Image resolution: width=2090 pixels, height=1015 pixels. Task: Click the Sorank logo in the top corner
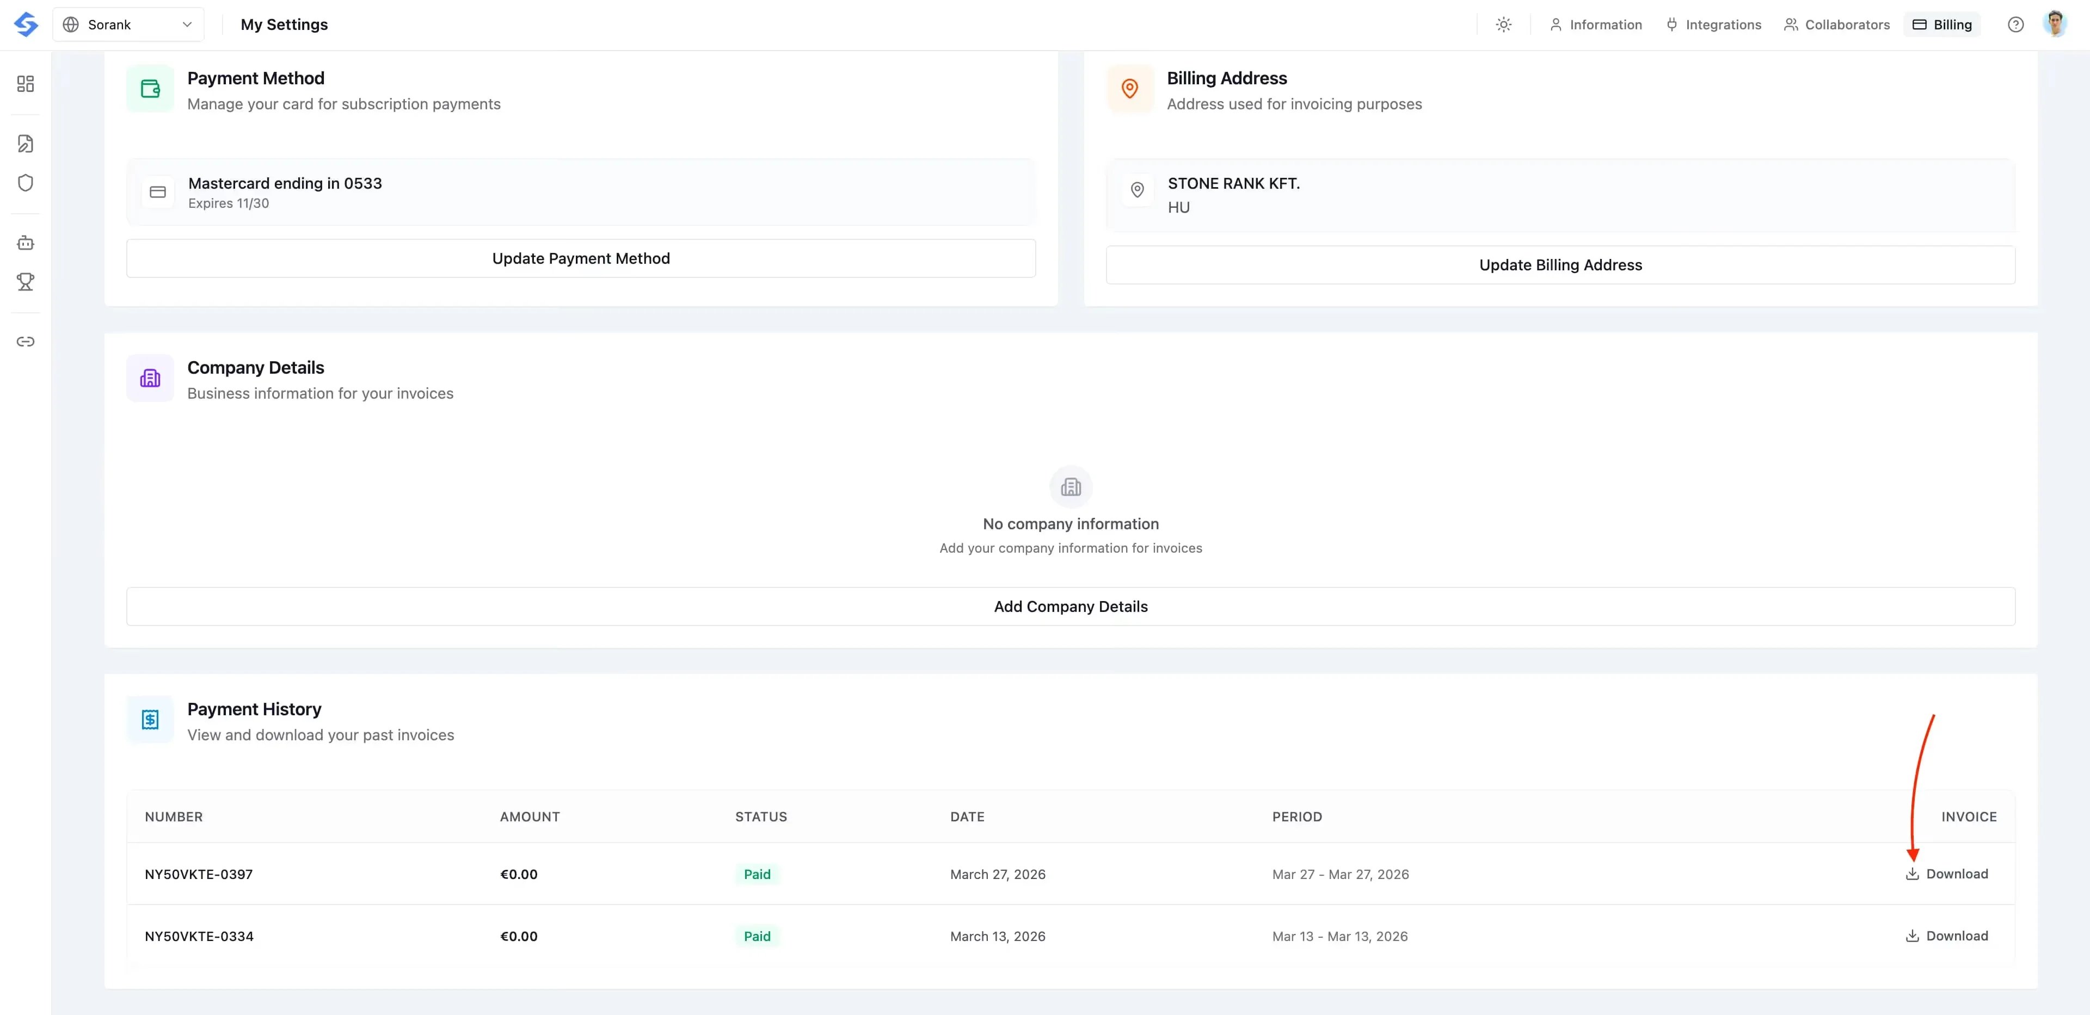(x=26, y=24)
